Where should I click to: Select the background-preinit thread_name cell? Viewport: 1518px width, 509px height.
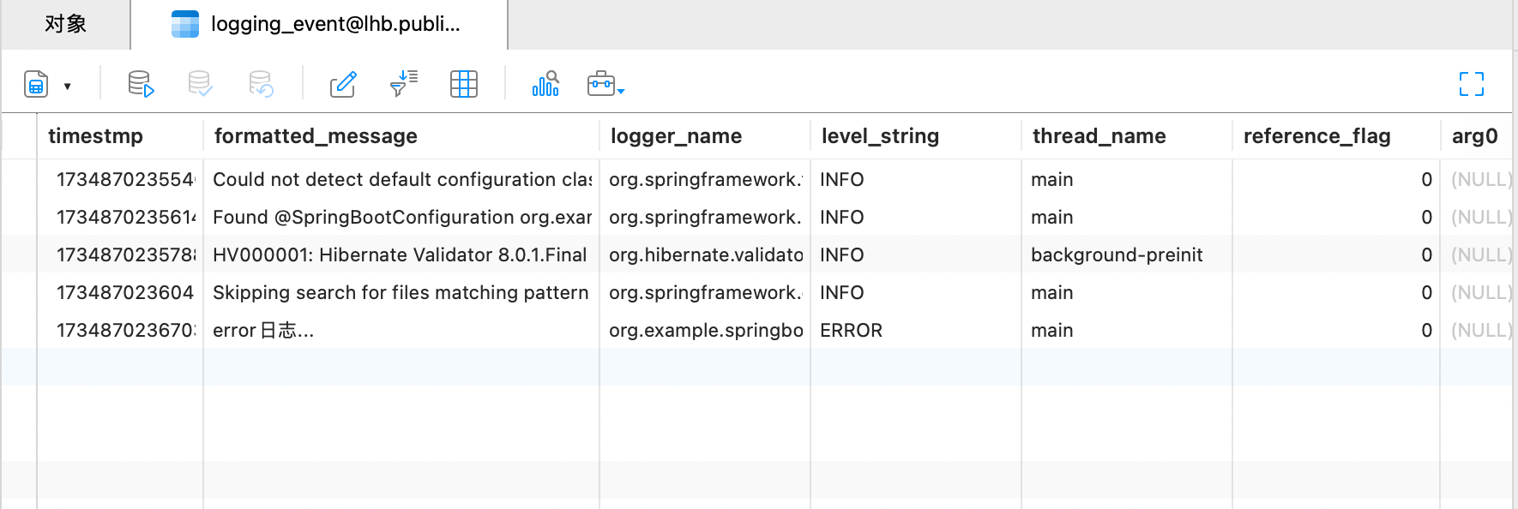[x=1127, y=254]
